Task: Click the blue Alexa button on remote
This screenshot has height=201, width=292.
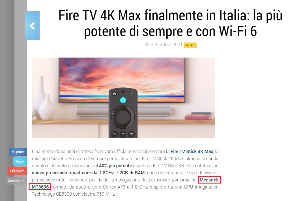Action: 123,100
